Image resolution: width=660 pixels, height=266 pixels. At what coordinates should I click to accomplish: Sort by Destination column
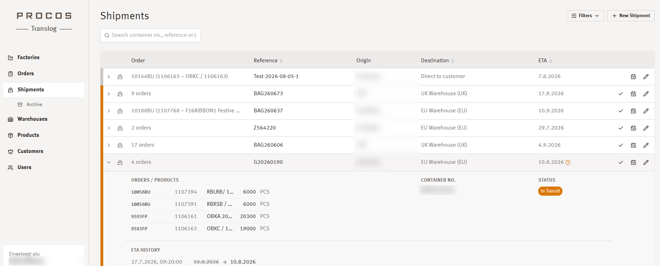click(437, 61)
